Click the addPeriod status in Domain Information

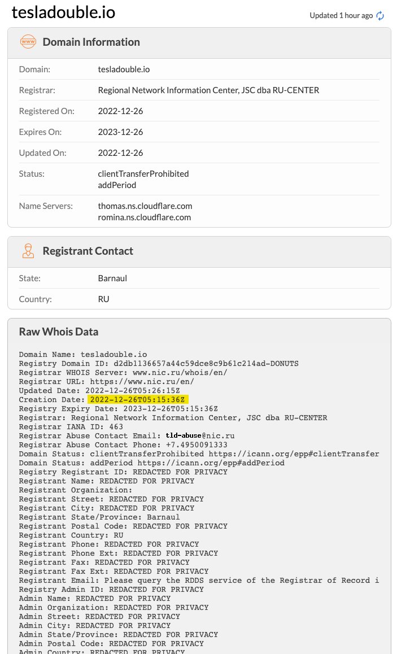[117, 185]
